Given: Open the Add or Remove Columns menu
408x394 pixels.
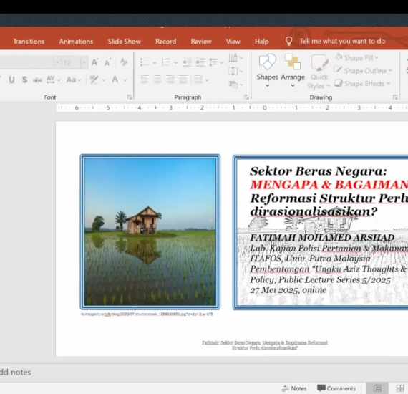Looking at the screenshot, I should (x=201, y=80).
